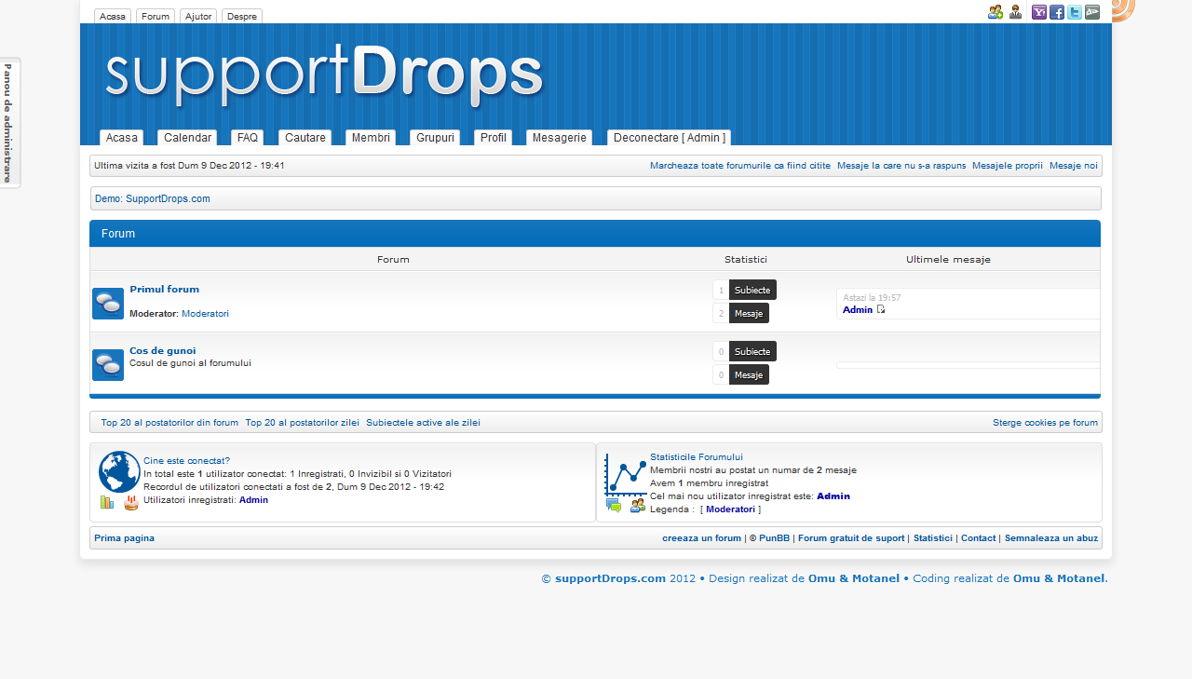
Task: Select the FAQ navigation tab
Action: tap(248, 138)
